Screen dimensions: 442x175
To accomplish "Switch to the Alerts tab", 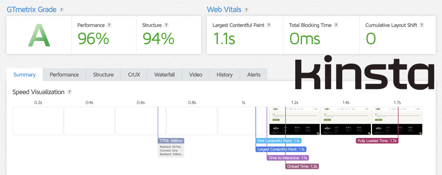I will [254, 75].
